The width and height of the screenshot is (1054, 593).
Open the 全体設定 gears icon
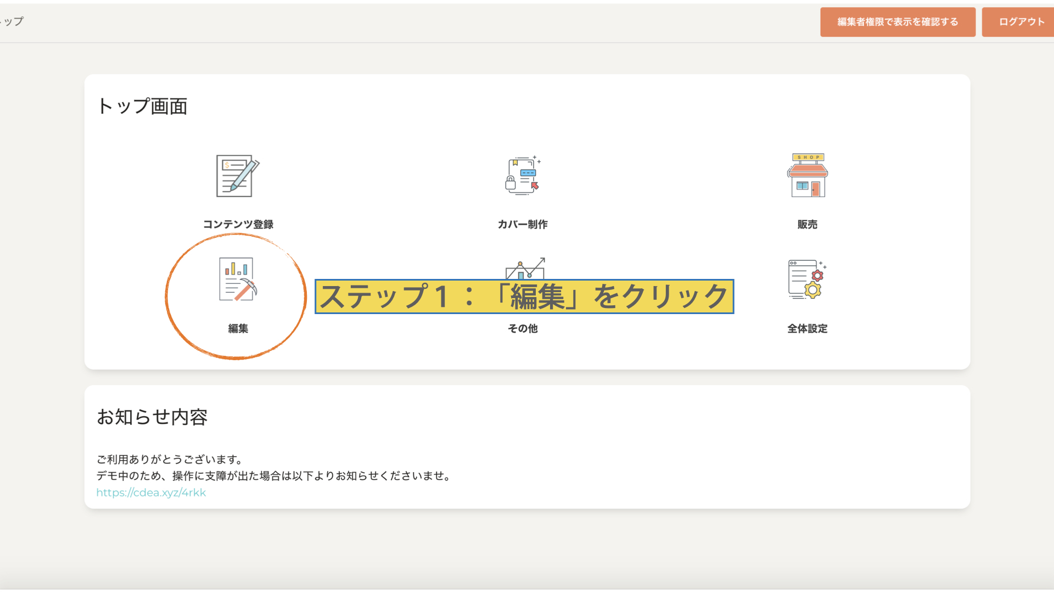pyautogui.click(x=807, y=279)
